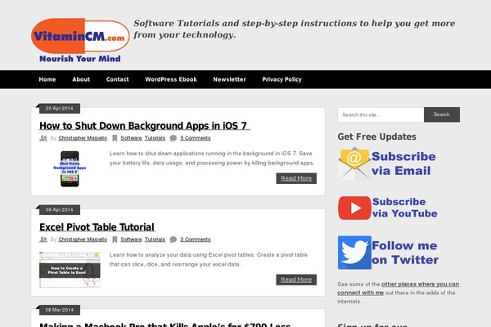491x327 pixels.
Task: Click the comment bubble icon in iOS 7 post
Action: click(173, 138)
